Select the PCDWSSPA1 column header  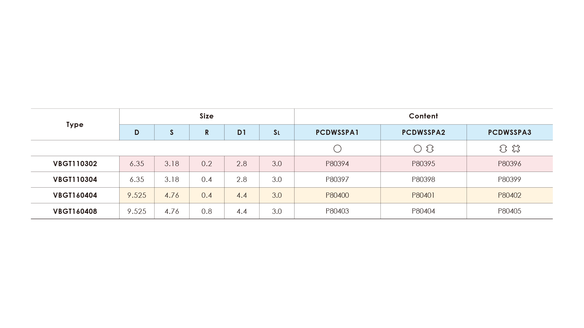point(337,132)
